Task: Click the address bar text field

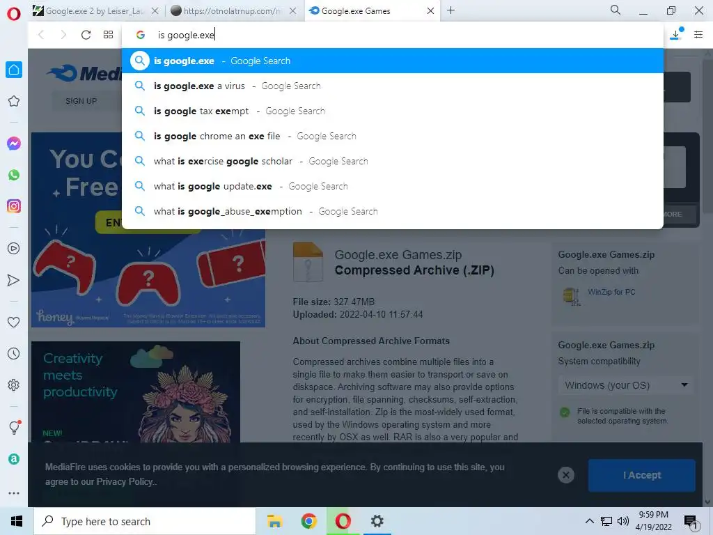Action: [393, 35]
